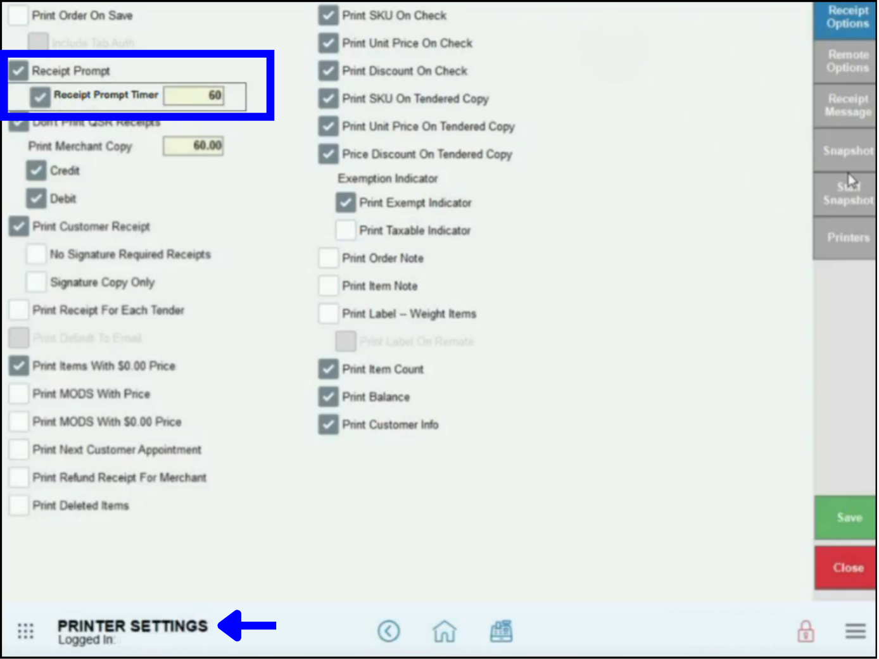Check the Print Item Note box

[x=328, y=286]
